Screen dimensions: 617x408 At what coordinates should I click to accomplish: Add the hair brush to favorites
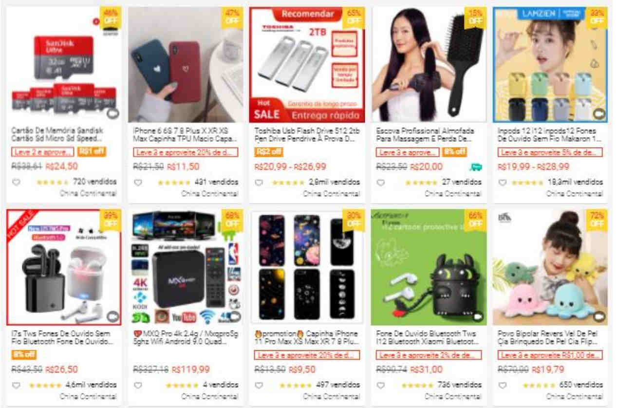[381, 183]
